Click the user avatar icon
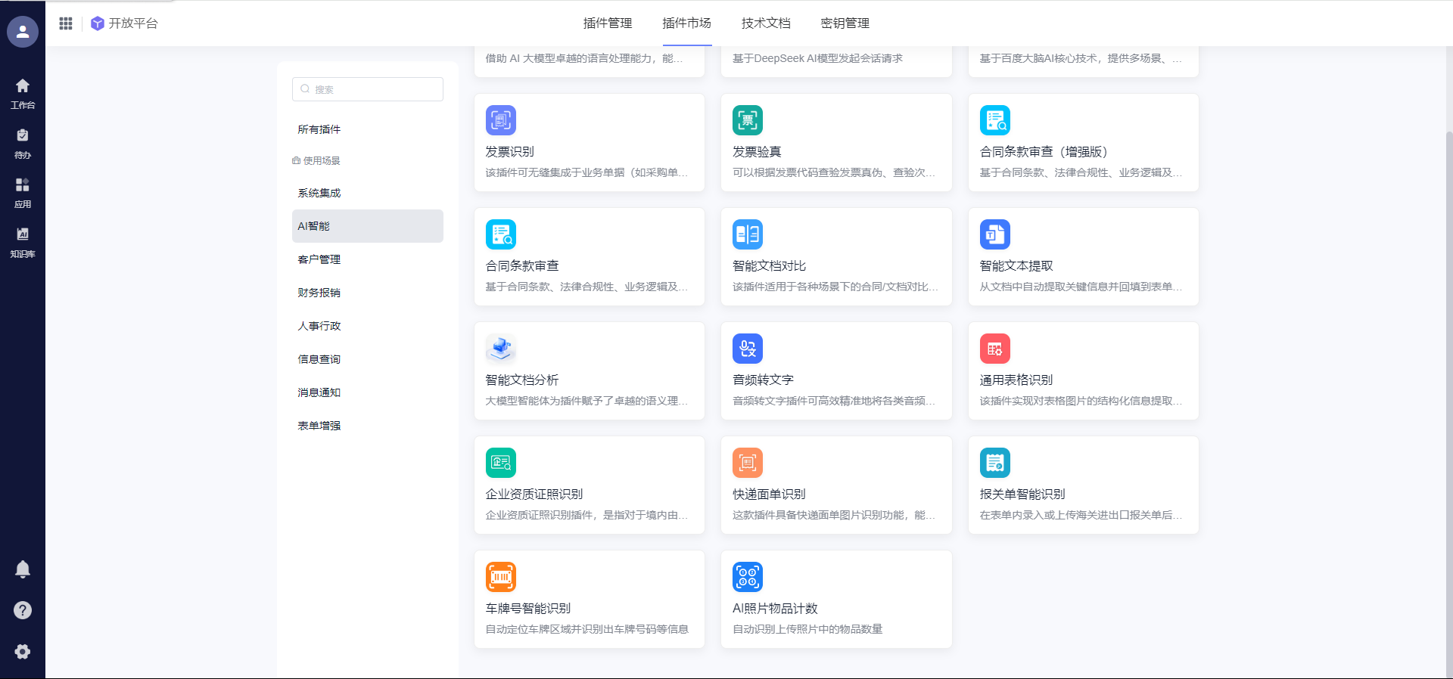The height and width of the screenshot is (679, 1453). coord(23,32)
